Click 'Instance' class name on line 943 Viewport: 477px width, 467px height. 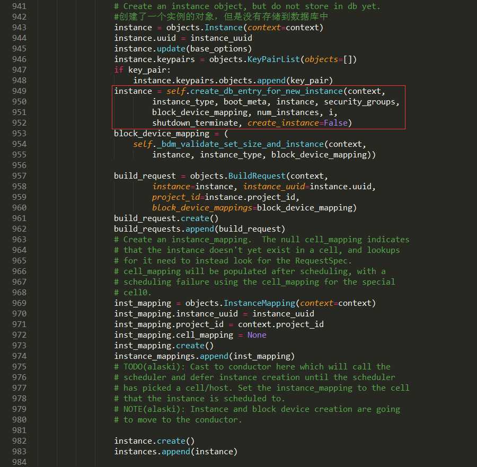point(224,28)
